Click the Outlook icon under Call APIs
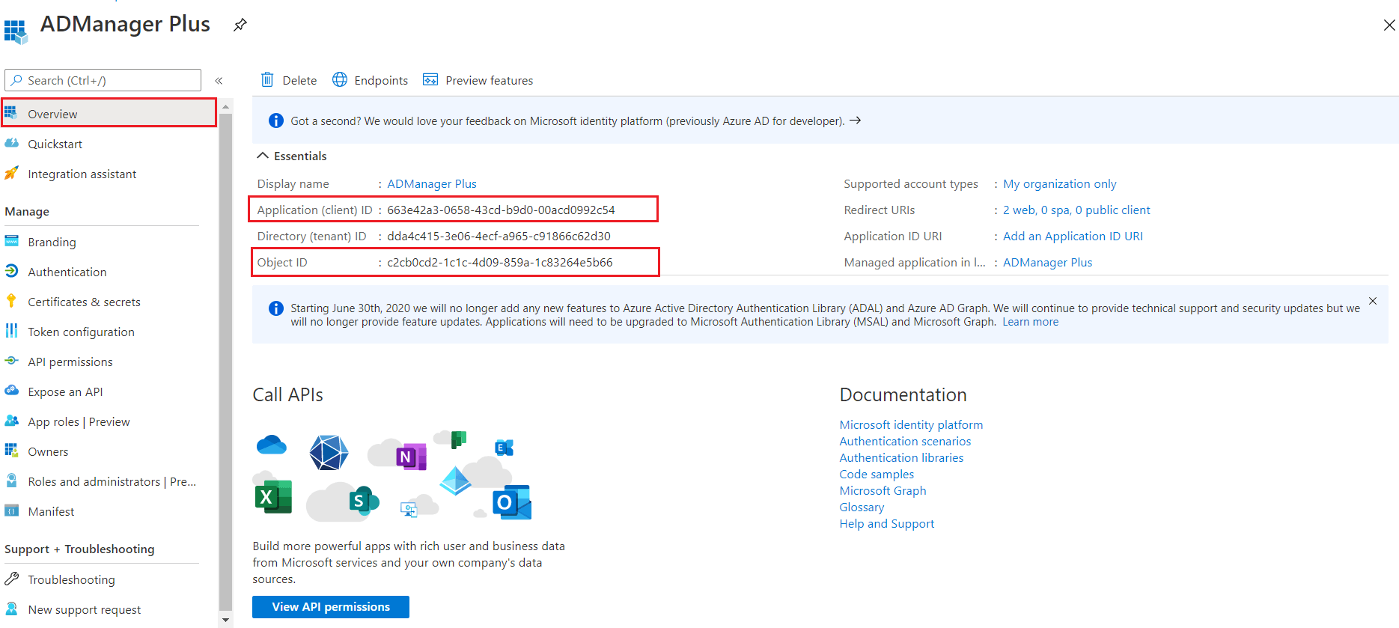 [512, 502]
